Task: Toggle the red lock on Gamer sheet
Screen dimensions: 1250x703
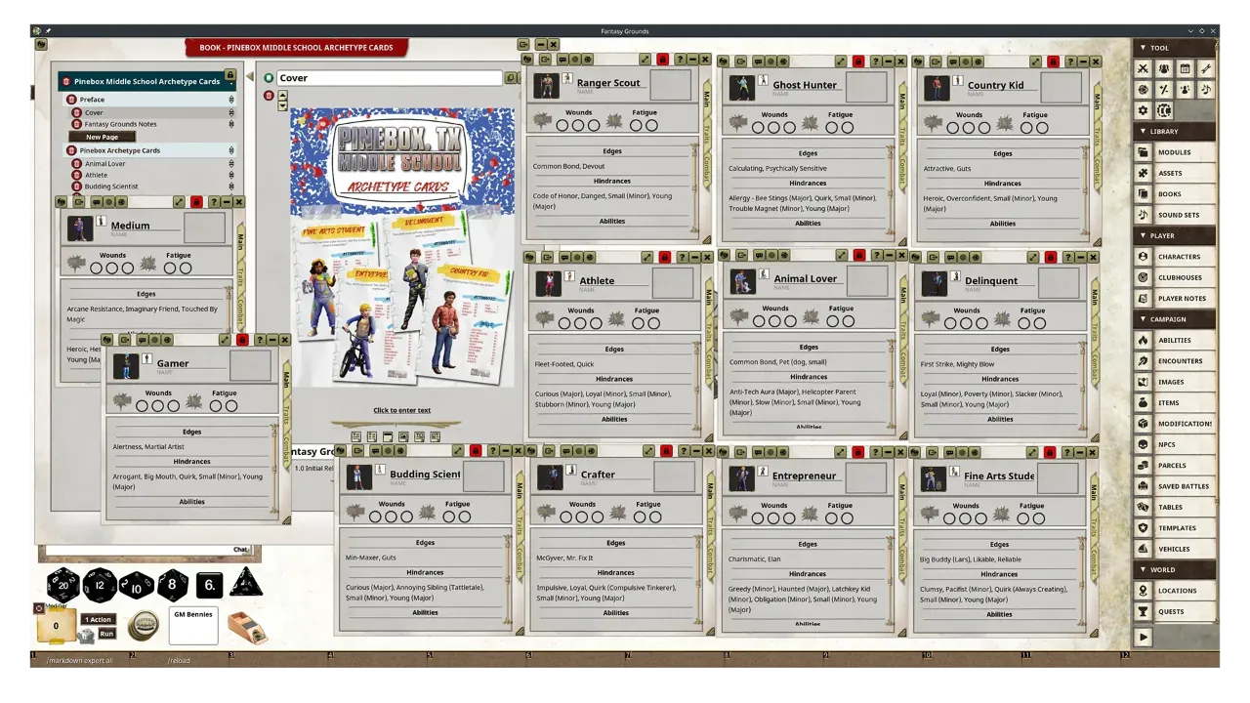Action: pos(243,340)
